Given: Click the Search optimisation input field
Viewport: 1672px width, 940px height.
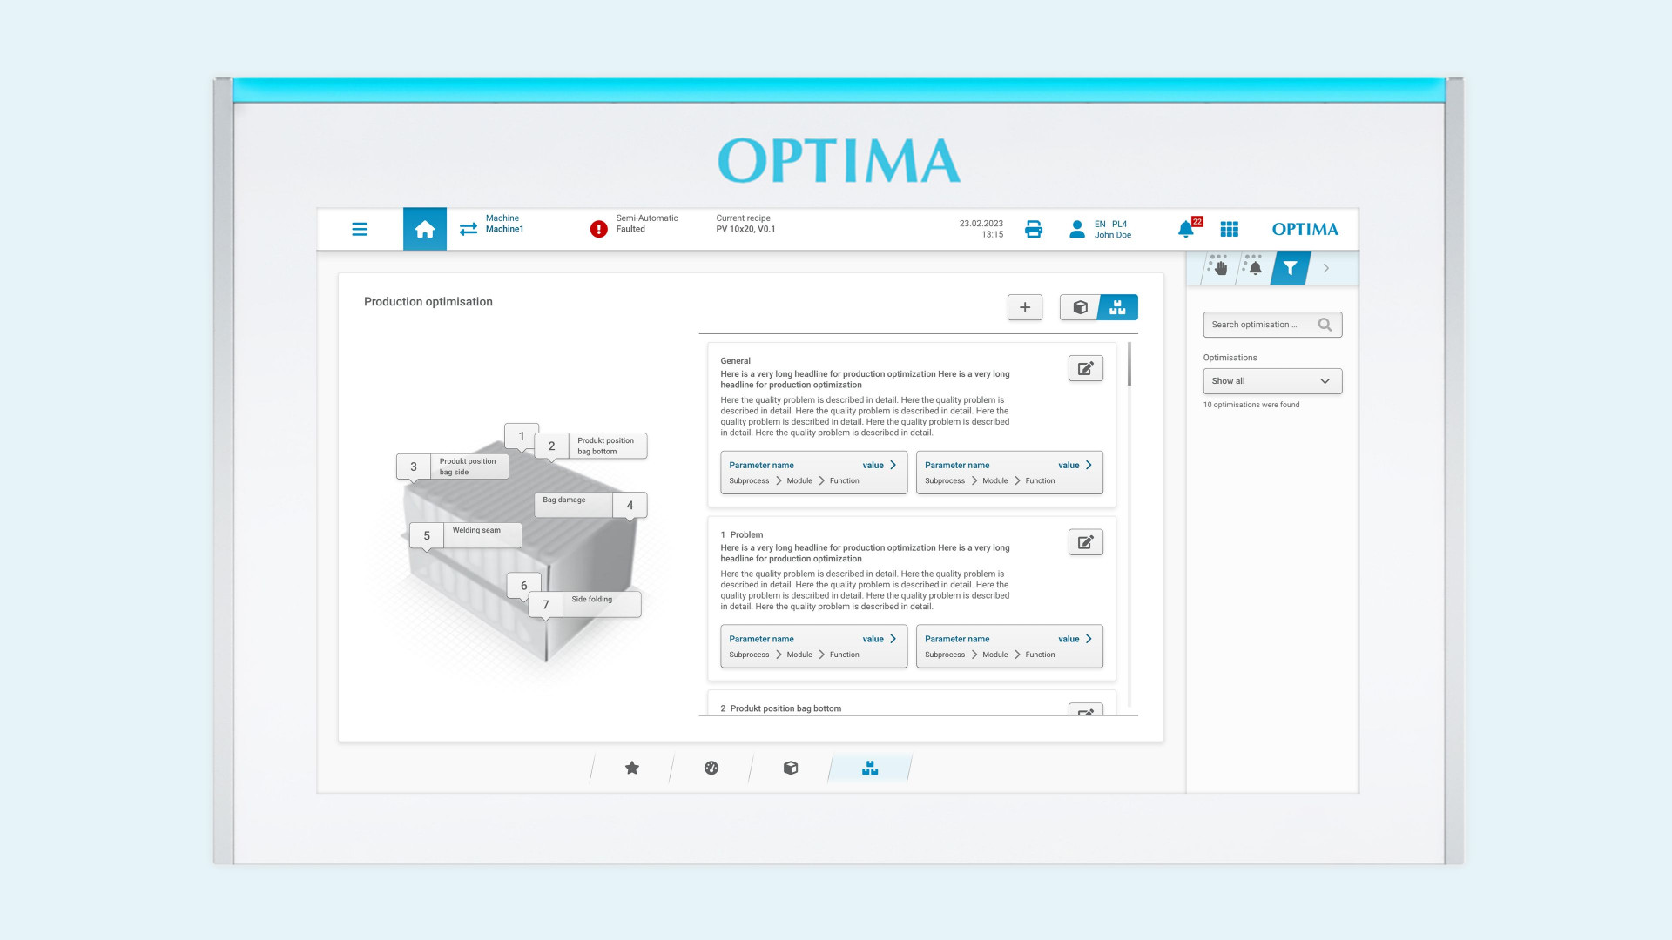Looking at the screenshot, I should 1263,324.
